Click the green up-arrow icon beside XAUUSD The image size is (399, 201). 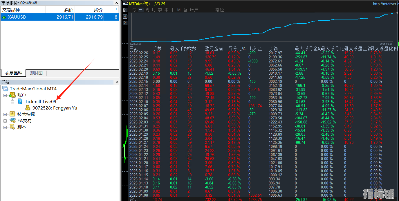(4, 17)
